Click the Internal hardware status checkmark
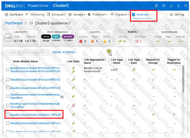Screen dimensions: 190x138 pos(180,41)
